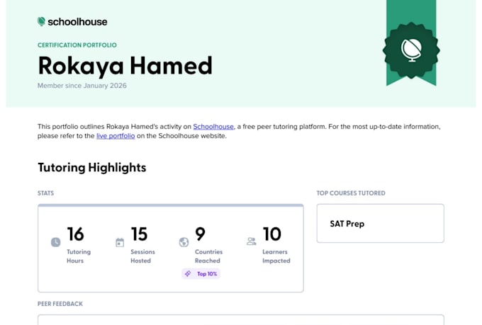Click the PEER FEEDBACK label
Viewport: 482px width, 325px height.
(60, 304)
